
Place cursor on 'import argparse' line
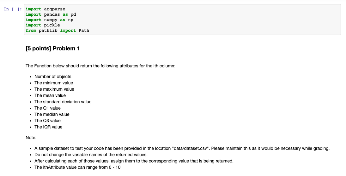click(46, 9)
